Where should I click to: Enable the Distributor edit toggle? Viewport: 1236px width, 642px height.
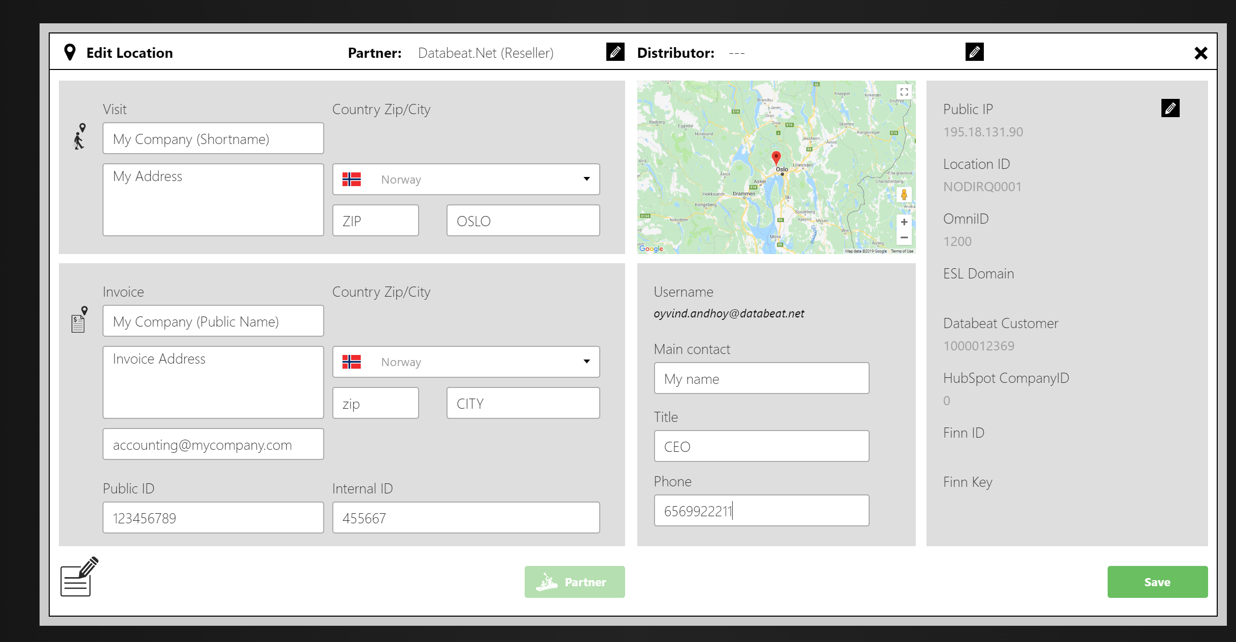[x=974, y=52]
